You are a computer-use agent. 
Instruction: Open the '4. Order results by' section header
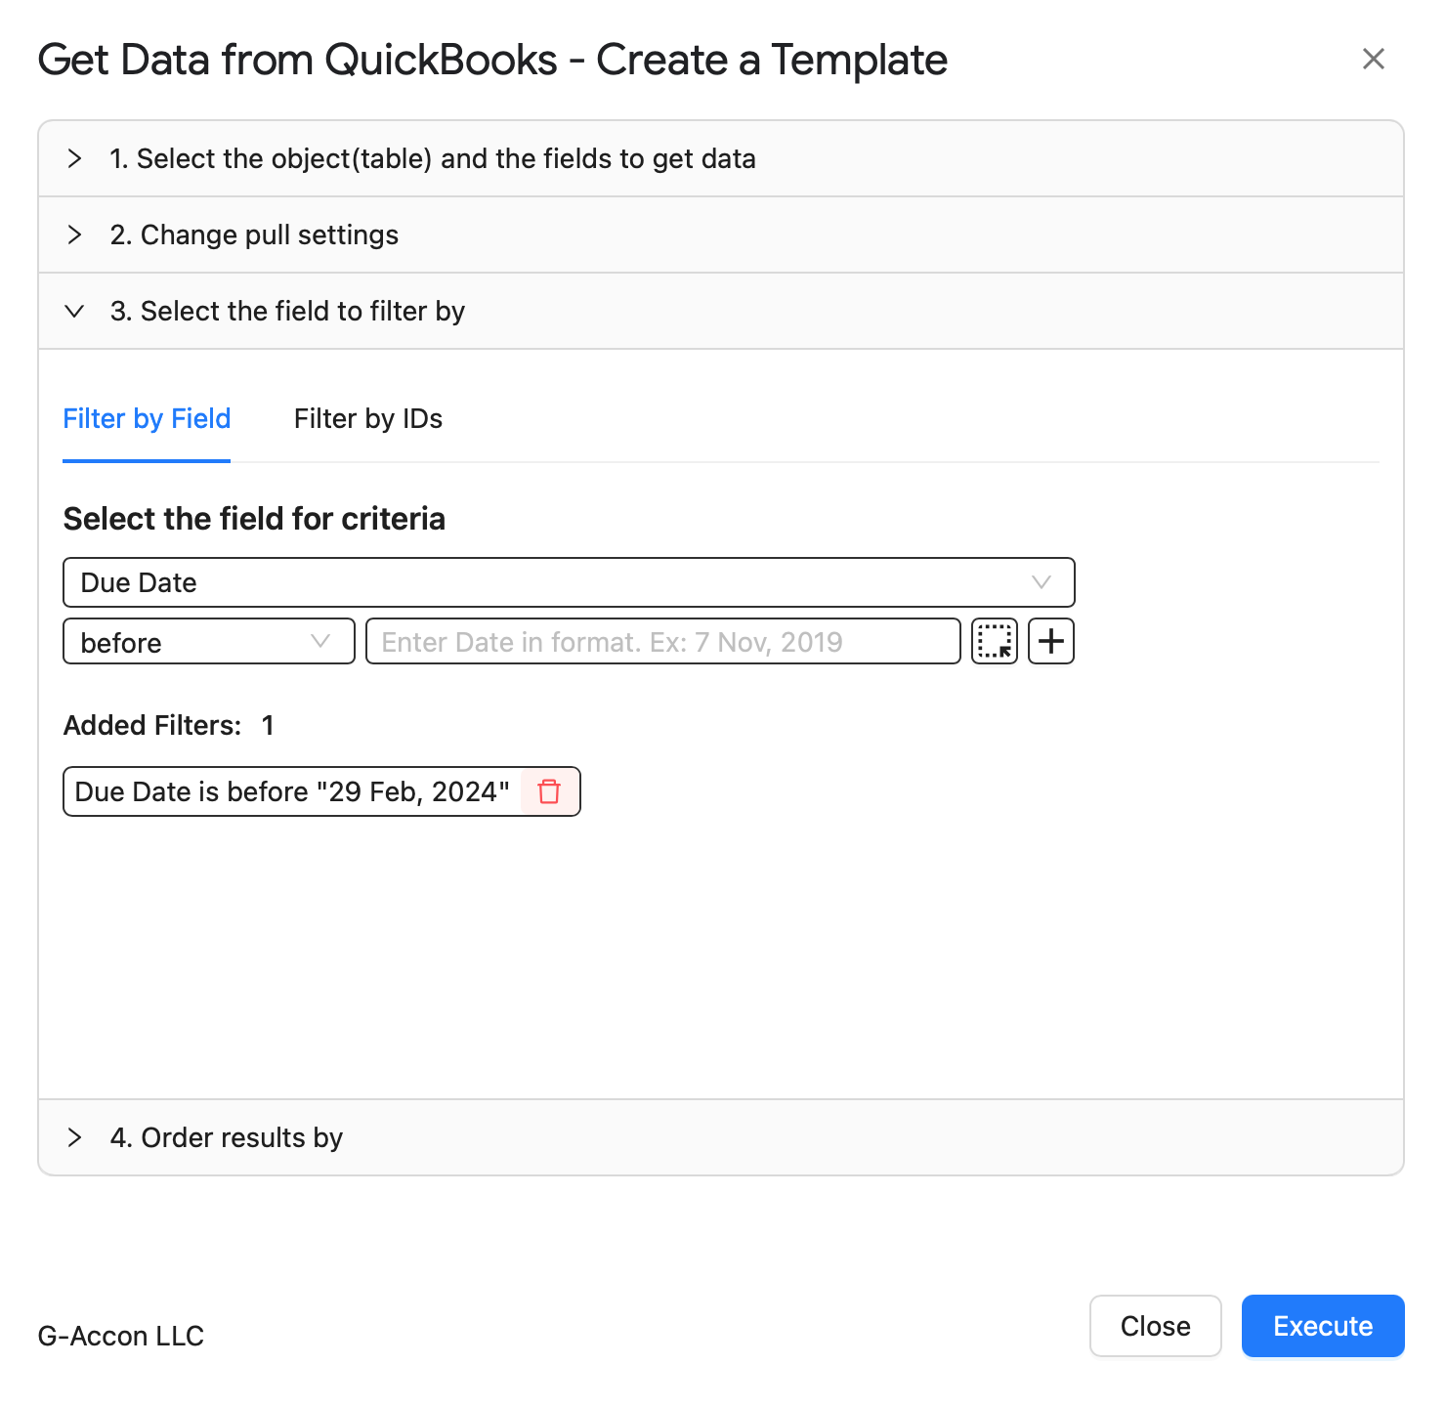[227, 1138]
